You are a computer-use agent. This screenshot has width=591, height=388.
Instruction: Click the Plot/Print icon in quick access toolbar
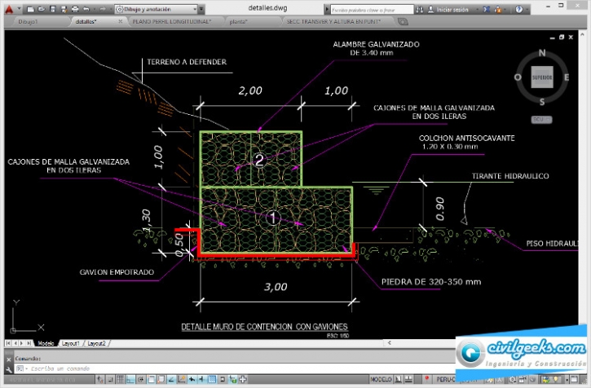pyautogui.click(x=73, y=9)
